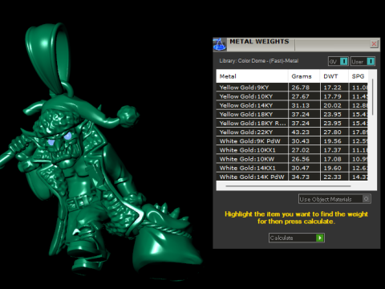This screenshot has height=289, width=385.
Task: Click the Library: Color Dome label
Action: (x=259, y=61)
